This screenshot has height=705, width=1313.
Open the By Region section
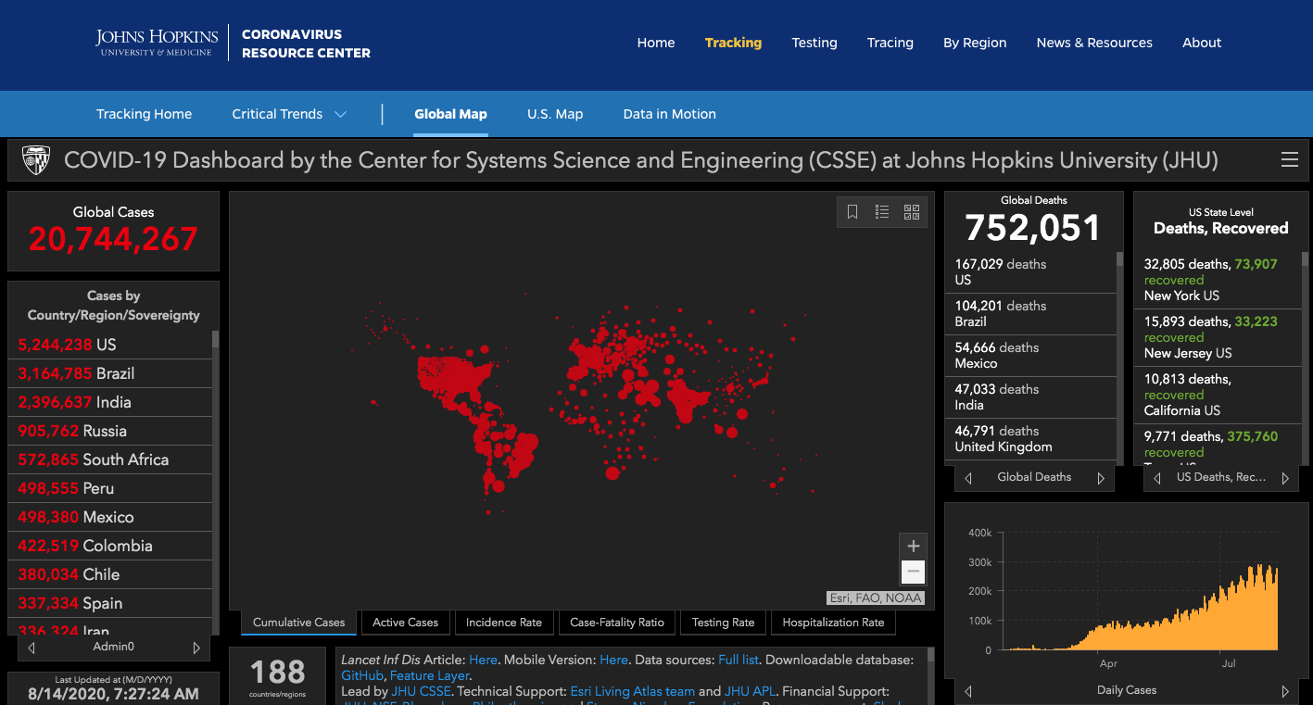(x=975, y=43)
